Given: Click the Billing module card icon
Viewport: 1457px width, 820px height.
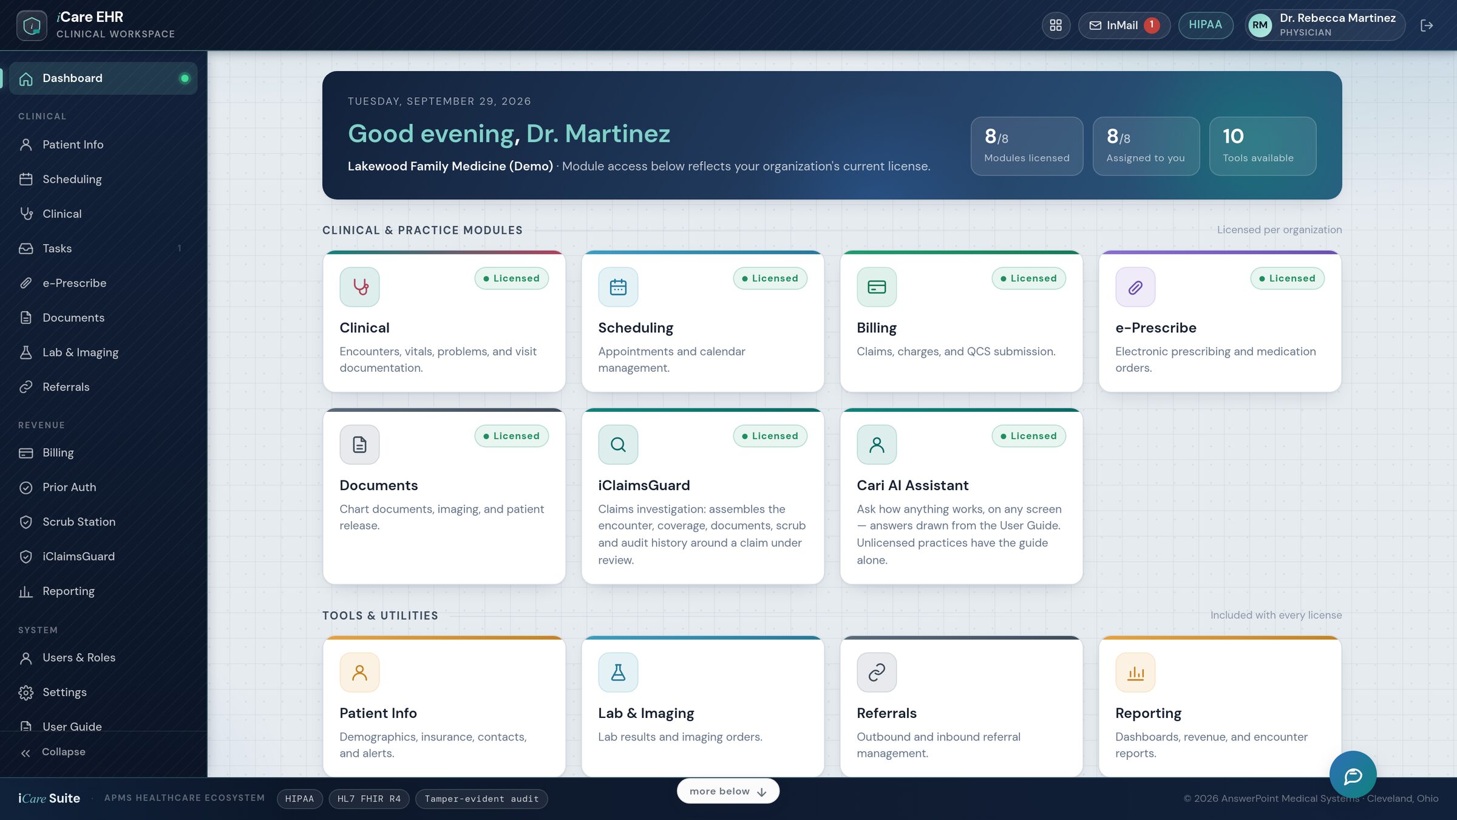Looking at the screenshot, I should pos(877,287).
